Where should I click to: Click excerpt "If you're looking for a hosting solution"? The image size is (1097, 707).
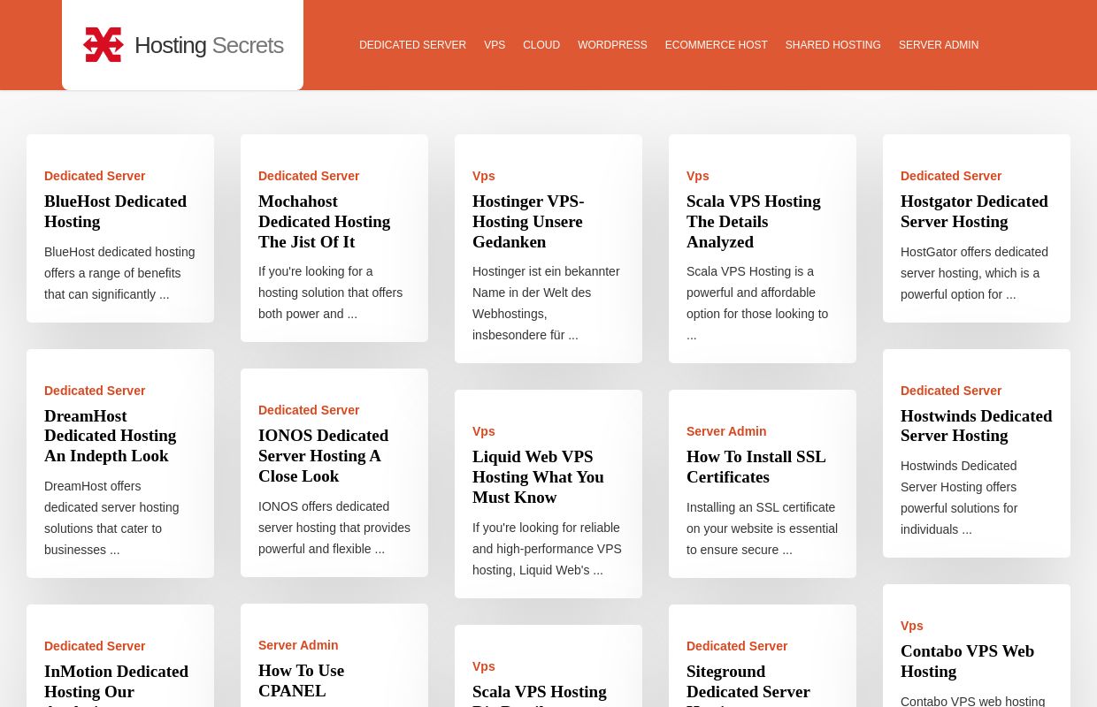tap(330, 293)
